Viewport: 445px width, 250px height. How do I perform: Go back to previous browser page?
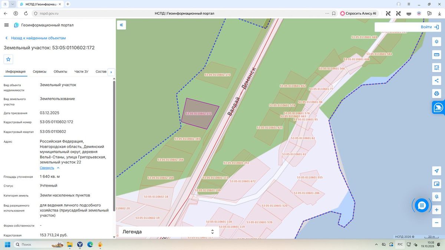6,13
